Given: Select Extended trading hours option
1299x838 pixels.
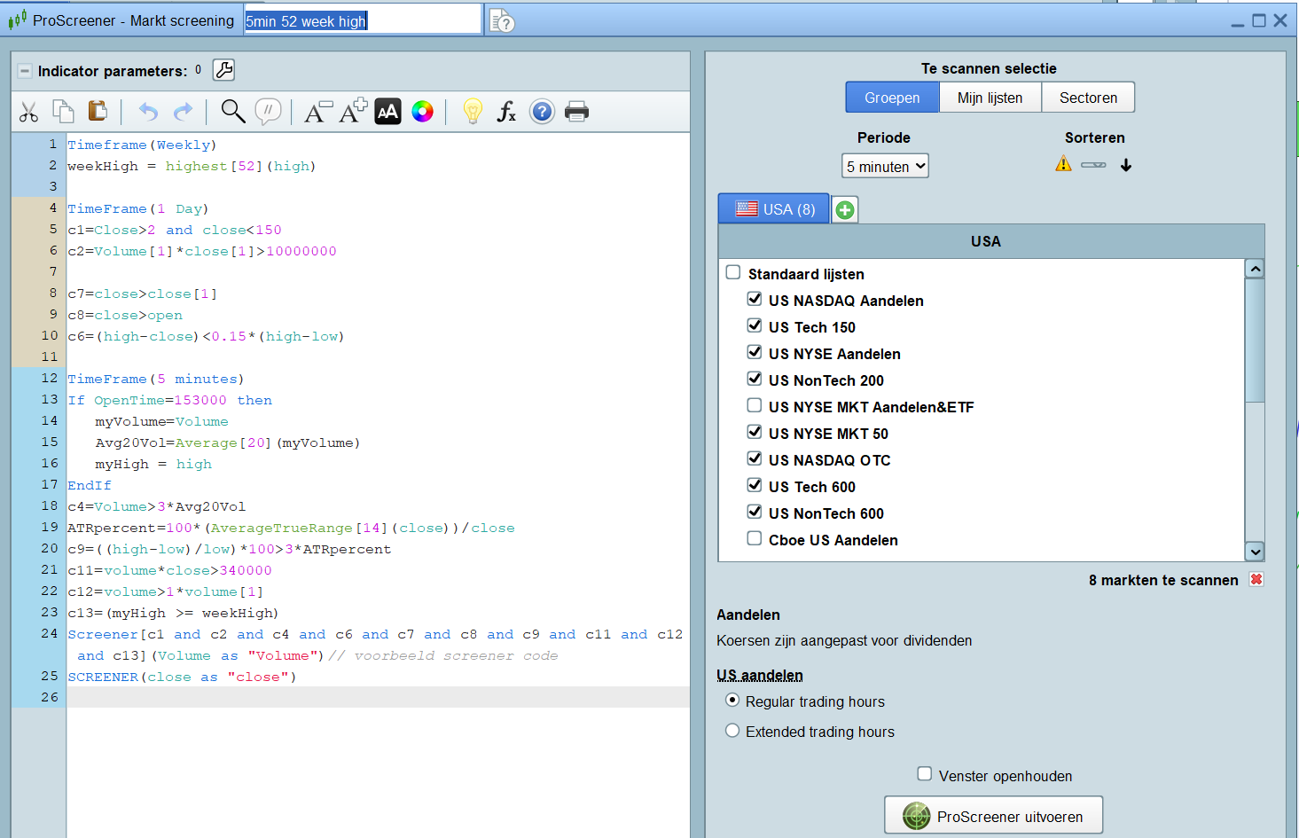Looking at the screenshot, I should pos(732,731).
